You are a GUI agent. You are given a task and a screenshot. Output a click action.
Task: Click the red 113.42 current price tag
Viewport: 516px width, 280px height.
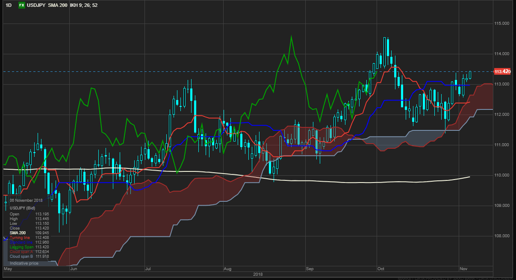[502, 71]
